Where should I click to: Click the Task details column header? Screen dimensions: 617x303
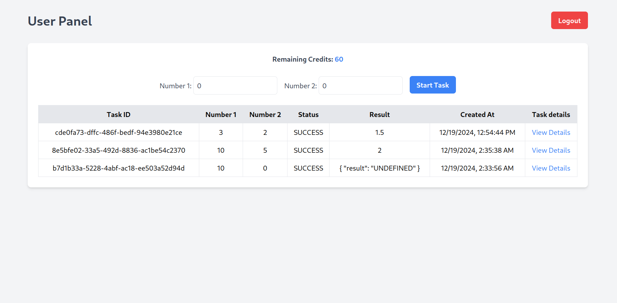tap(551, 115)
